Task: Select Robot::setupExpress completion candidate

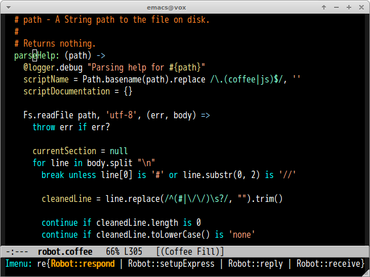Action: 171,263
